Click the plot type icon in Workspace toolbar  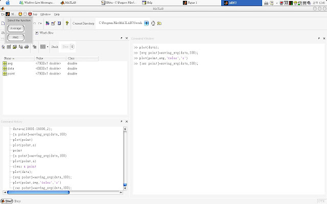point(43,47)
